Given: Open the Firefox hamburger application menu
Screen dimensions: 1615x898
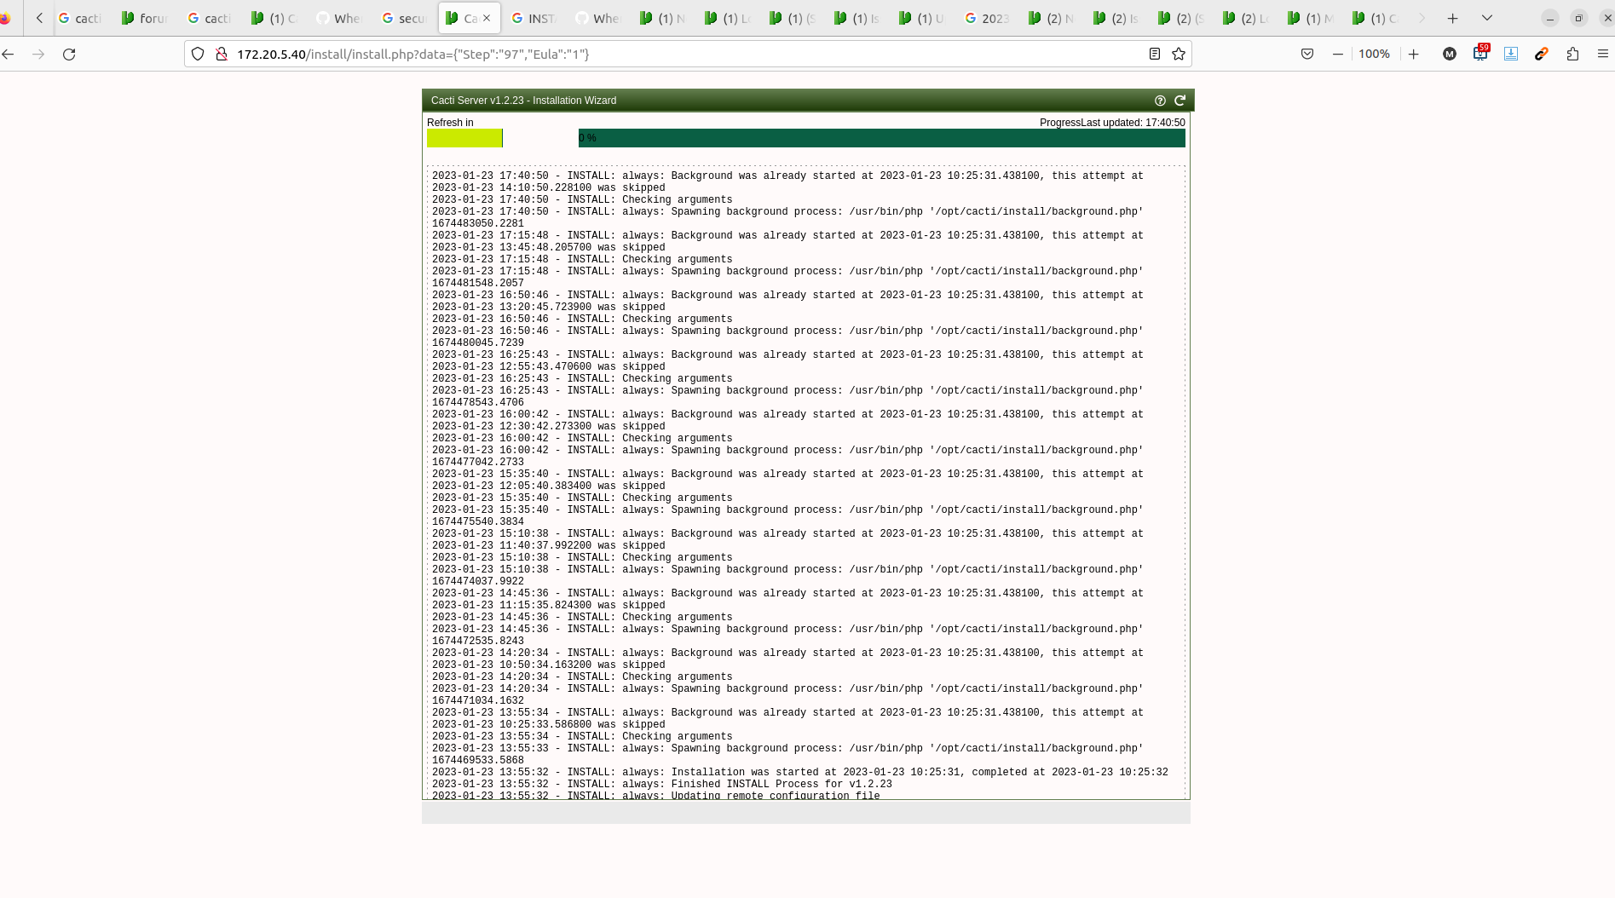Looking at the screenshot, I should click(x=1603, y=54).
